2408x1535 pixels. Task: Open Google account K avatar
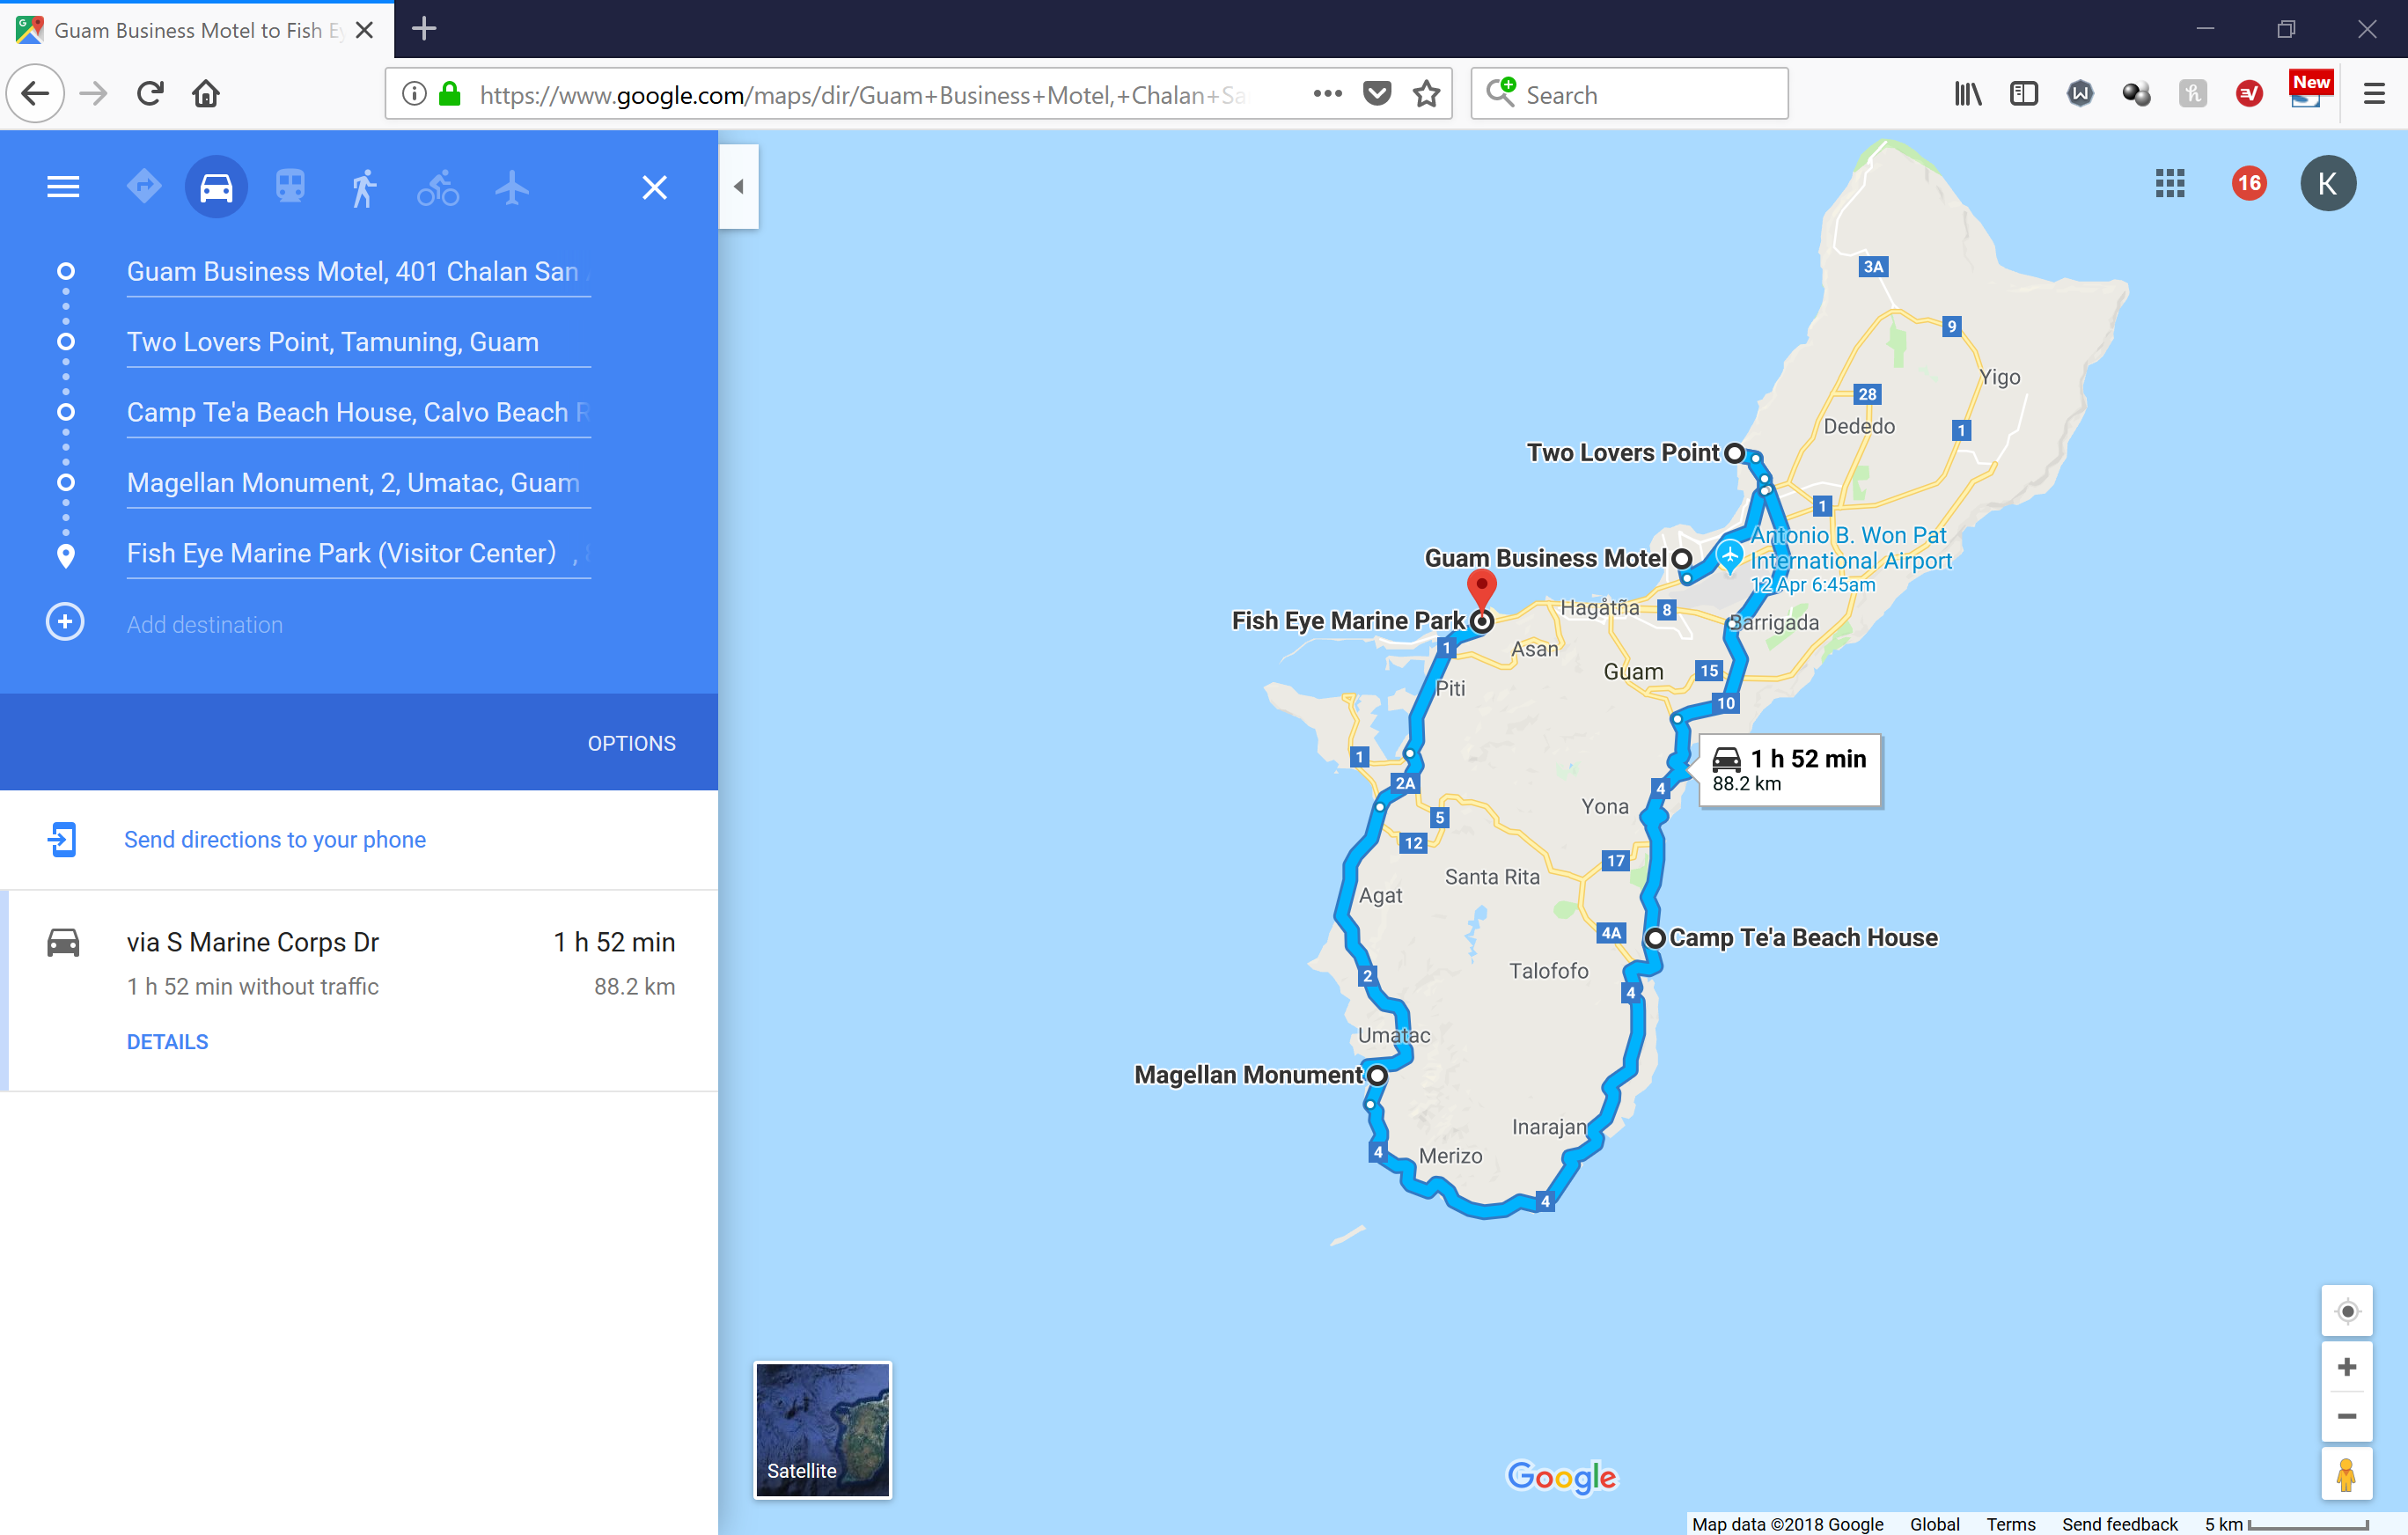click(2327, 183)
